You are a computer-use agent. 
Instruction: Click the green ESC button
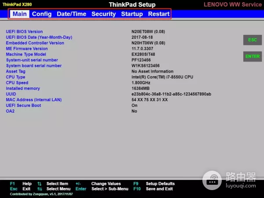click(253, 40)
